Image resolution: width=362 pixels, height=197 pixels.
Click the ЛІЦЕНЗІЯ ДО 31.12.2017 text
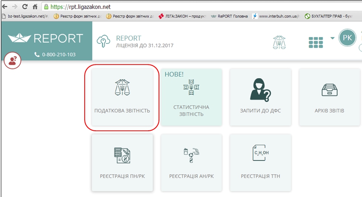pos(145,46)
